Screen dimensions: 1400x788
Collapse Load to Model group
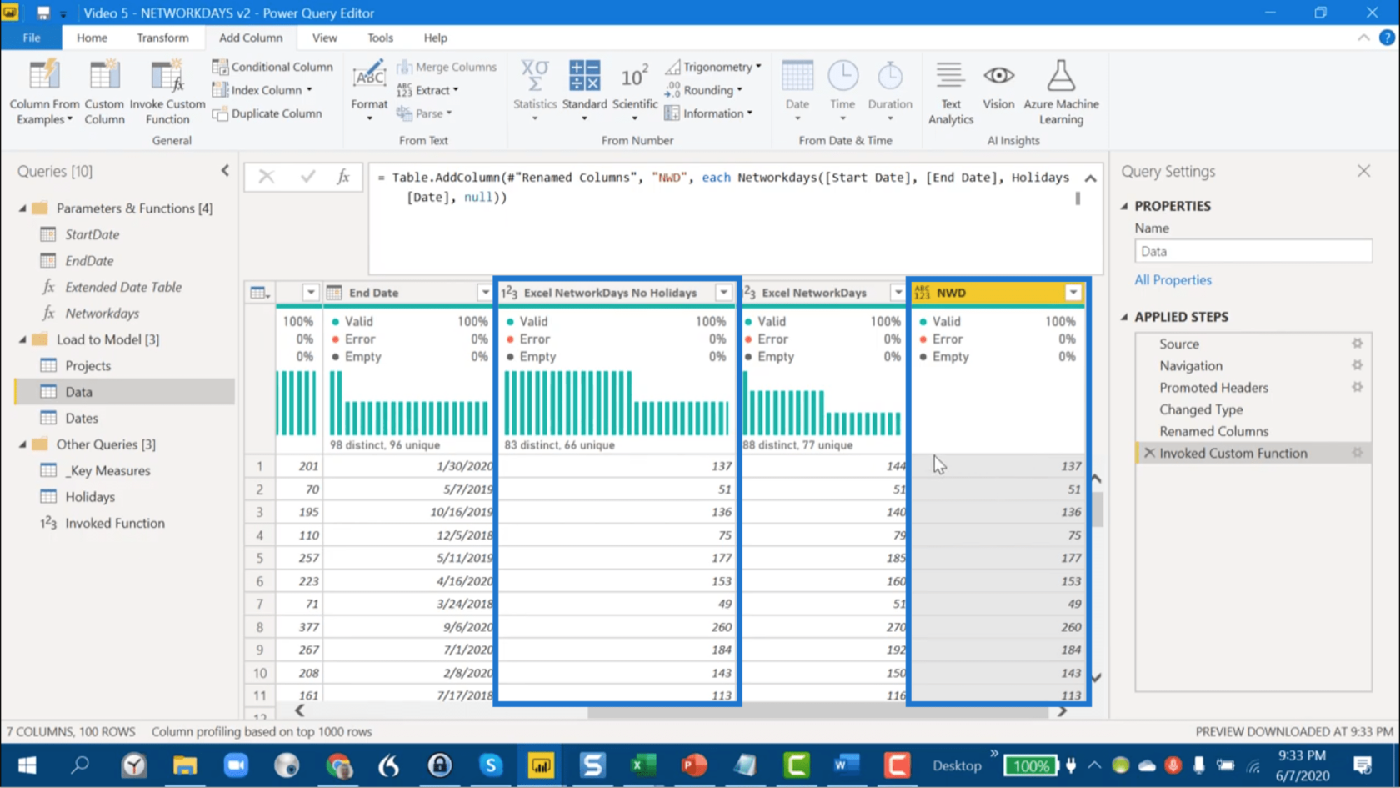22,339
